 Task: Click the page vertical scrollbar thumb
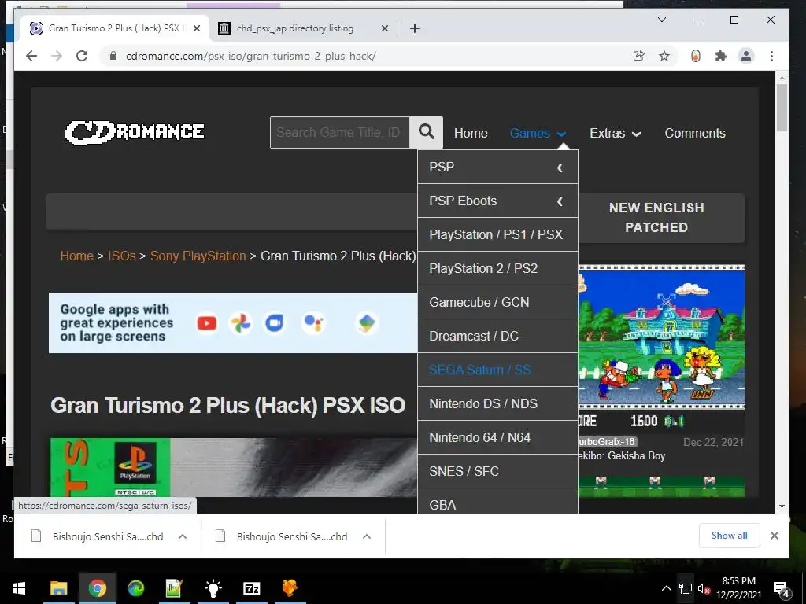point(782,107)
